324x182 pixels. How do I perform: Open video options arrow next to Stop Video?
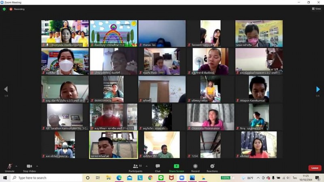click(x=37, y=166)
